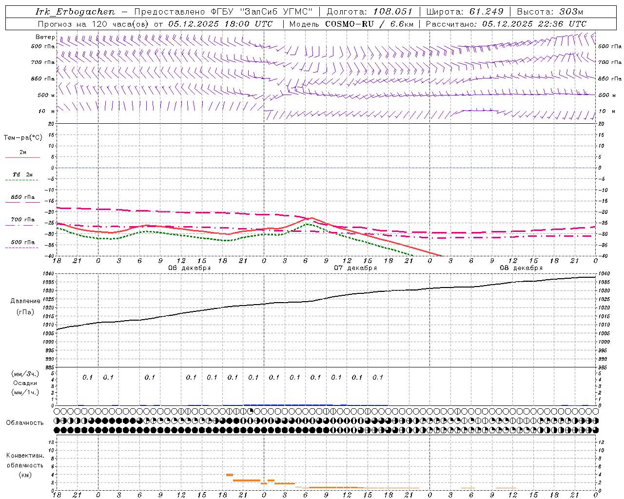The width and height of the screenshot is (624, 499).
Task: Click the Рассчитано: 05.12.2025 22:36 UTC timestamp
Action: click(x=506, y=24)
